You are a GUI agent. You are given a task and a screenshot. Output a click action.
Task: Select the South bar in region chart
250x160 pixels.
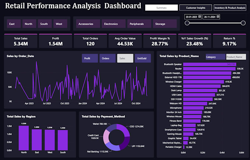pyautogui.click(x=63, y=140)
